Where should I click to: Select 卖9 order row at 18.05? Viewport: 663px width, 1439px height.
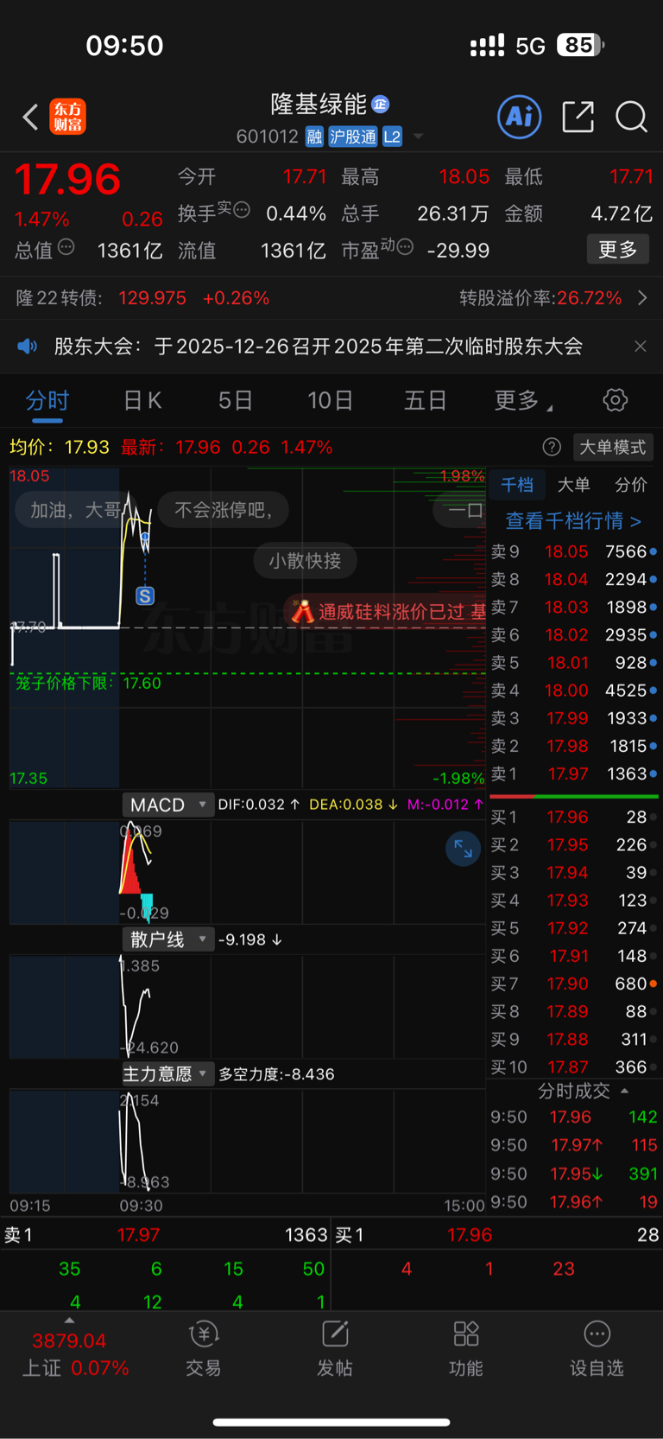click(573, 551)
